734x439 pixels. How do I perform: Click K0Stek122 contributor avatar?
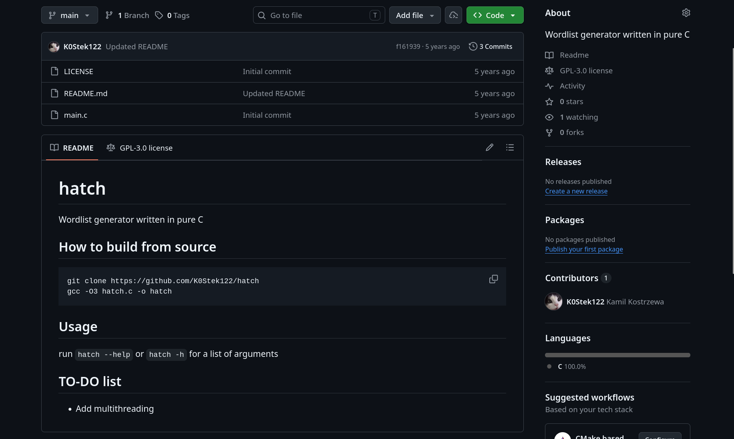[x=553, y=302]
